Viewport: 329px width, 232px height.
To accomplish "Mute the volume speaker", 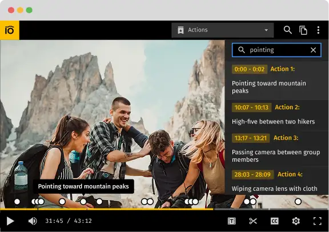I will point(33,221).
